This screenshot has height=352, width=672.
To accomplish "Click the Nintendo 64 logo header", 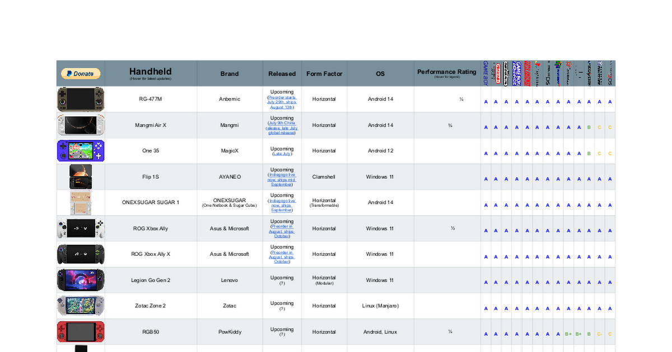I will point(558,73).
